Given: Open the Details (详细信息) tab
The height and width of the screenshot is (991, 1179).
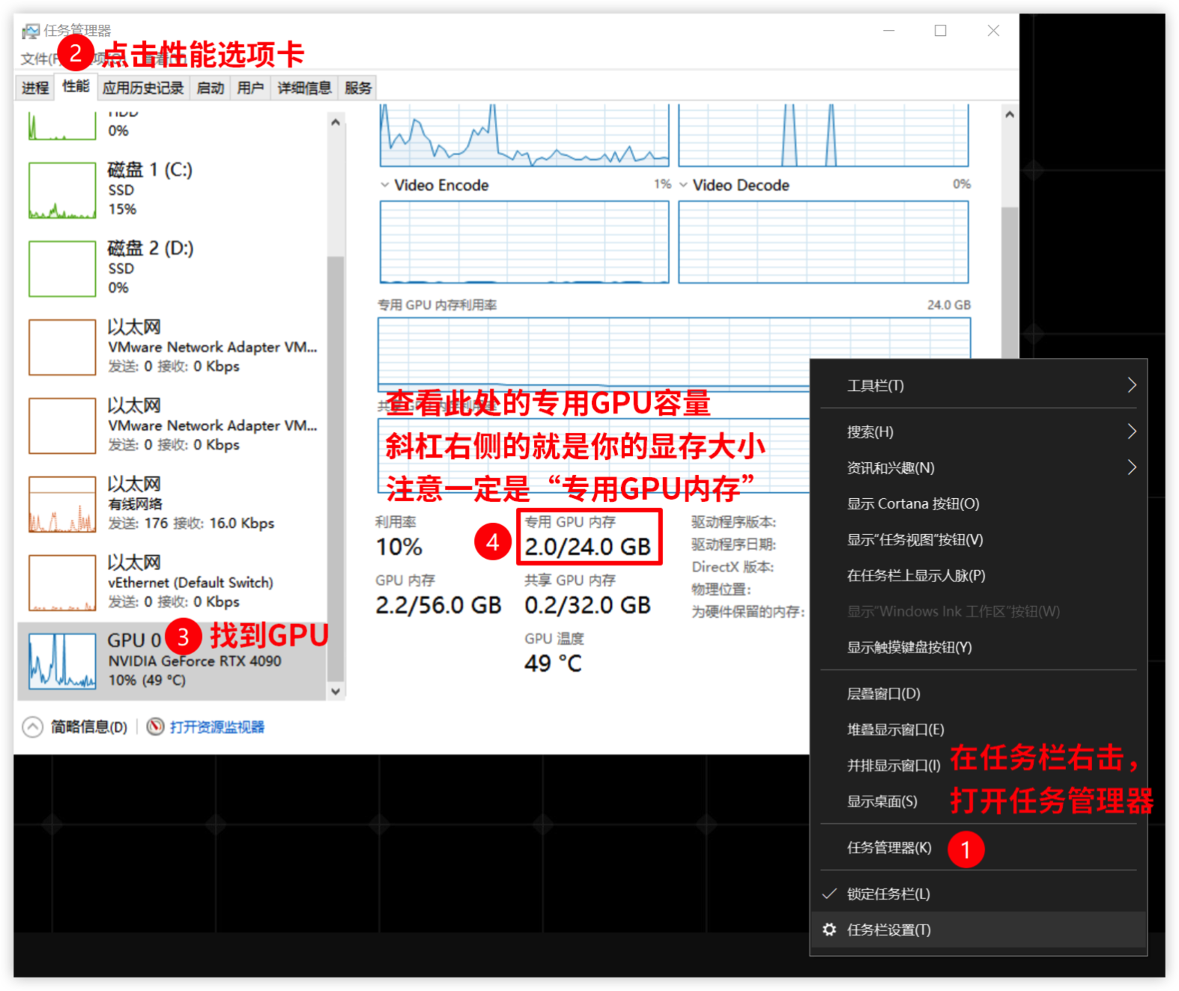Looking at the screenshot, I should pyautogui.click(x=304, y=88).
